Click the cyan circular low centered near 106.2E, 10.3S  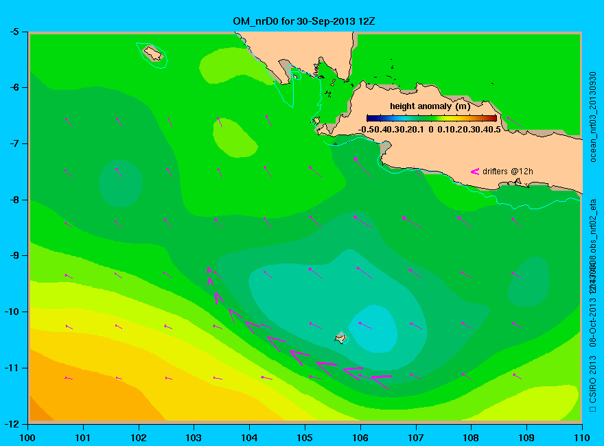point(373,329)
